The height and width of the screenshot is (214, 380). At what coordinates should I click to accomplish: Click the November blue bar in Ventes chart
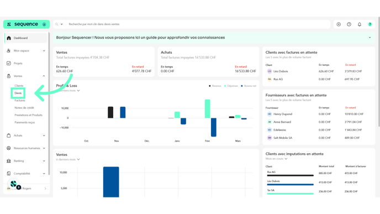point(111,182)
